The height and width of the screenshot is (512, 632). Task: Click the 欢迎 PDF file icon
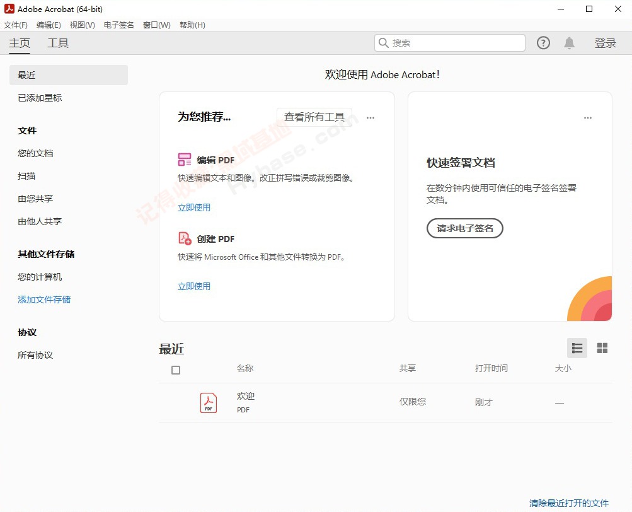pyautogui.click(x=209, y=403)
